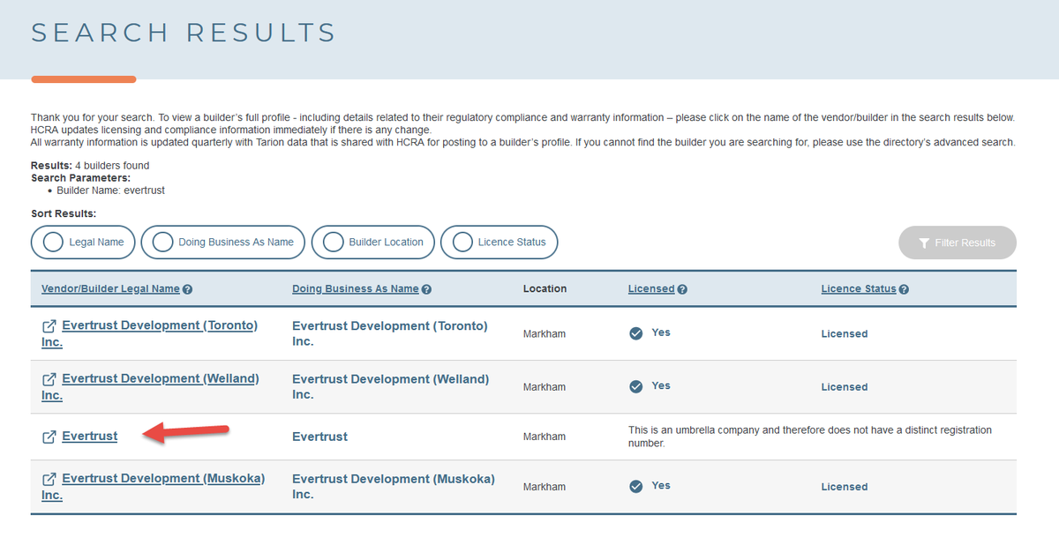Click the Yes checkmark icon in Muskoka row
Viewport: 1059px width, 545px height.
click(635, 486)
